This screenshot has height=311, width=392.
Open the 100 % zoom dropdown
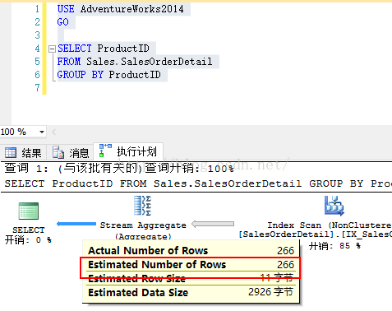point(42,132)
